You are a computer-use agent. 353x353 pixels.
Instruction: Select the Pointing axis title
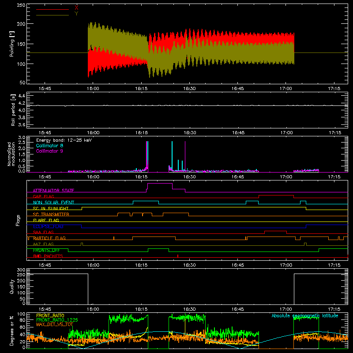click(12, 44)
